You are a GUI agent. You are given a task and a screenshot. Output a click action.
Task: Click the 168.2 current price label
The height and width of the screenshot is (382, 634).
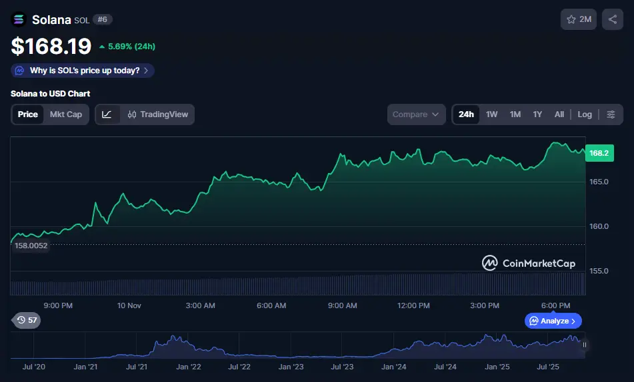(599, 153)
